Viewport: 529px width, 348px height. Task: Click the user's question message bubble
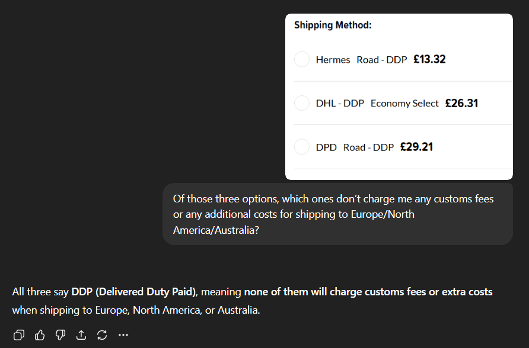click(337, 214)
